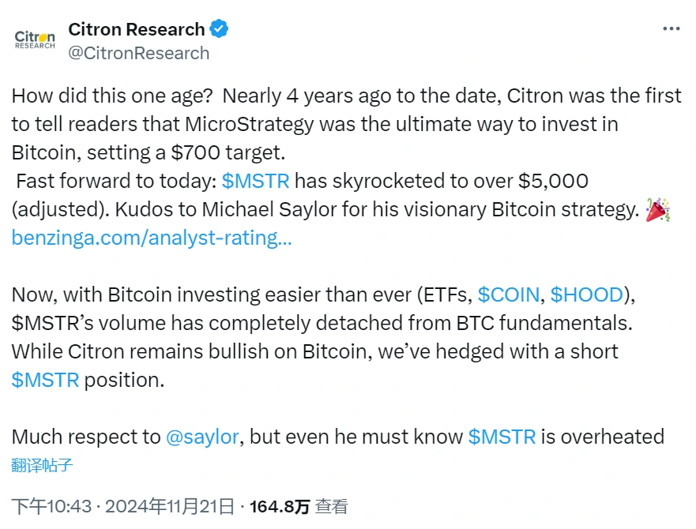Open the $COIN cashtag
696x529 pixels.
click(508, 295)
